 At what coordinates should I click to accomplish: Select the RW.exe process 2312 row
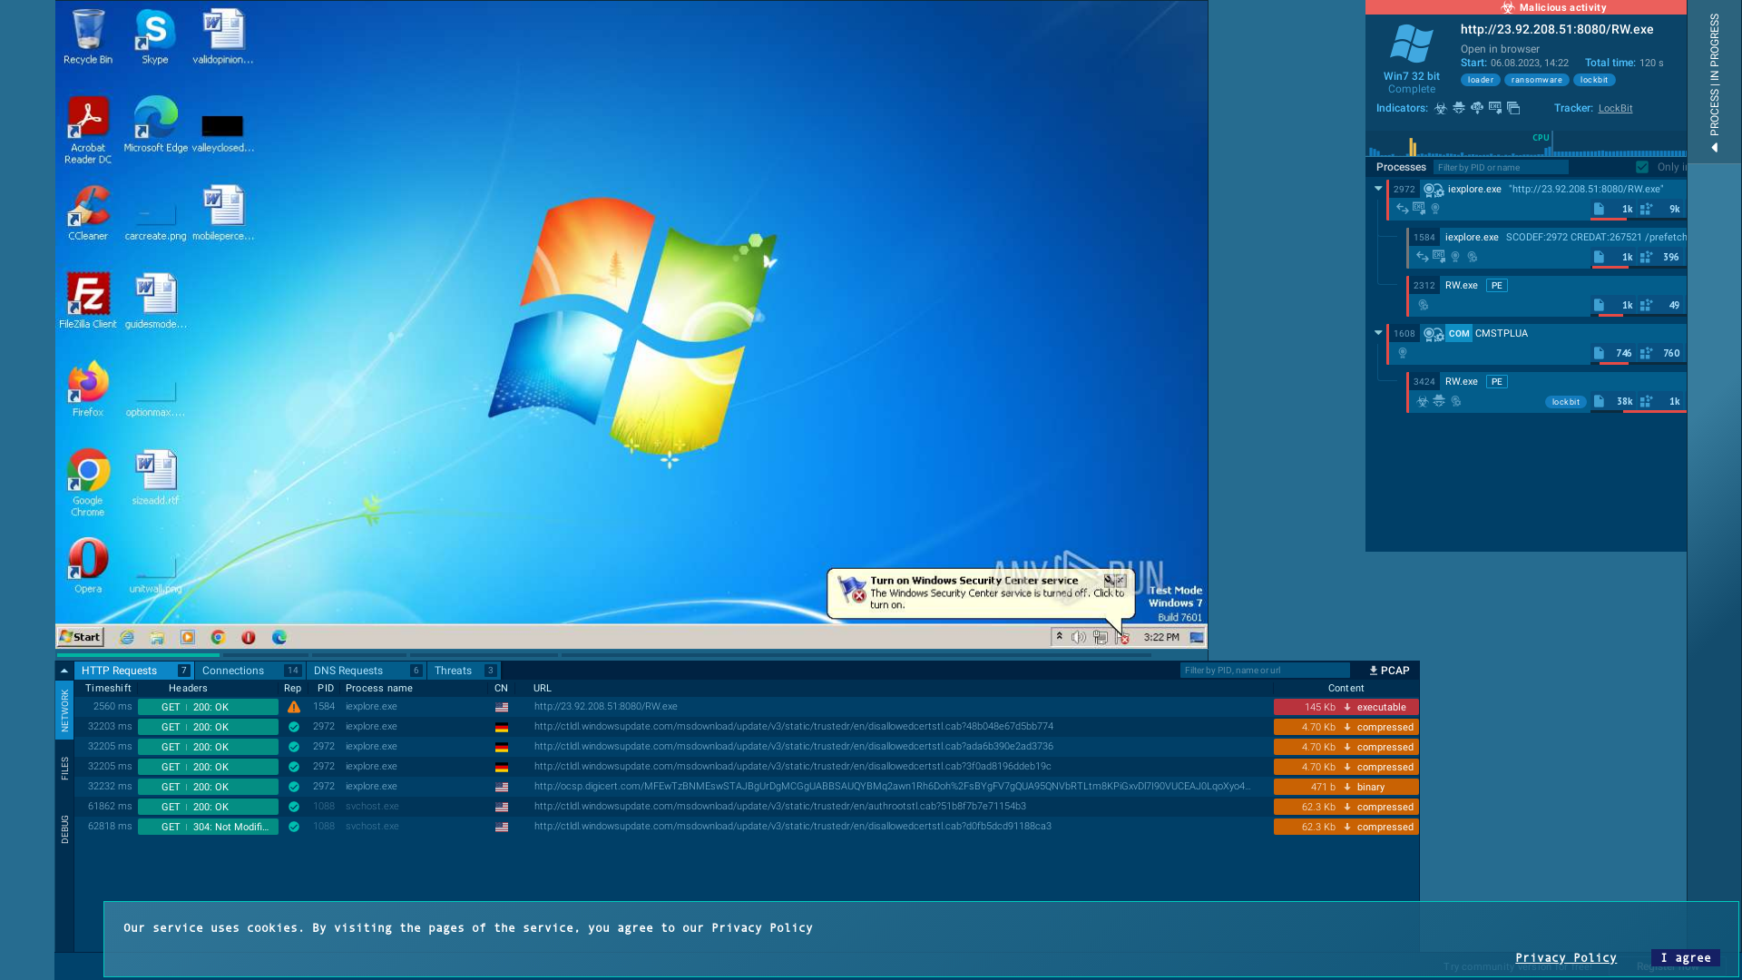coord(1546,296)
